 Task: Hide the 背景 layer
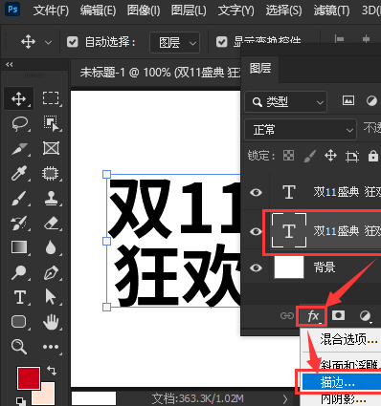click(x=256, y=268)
